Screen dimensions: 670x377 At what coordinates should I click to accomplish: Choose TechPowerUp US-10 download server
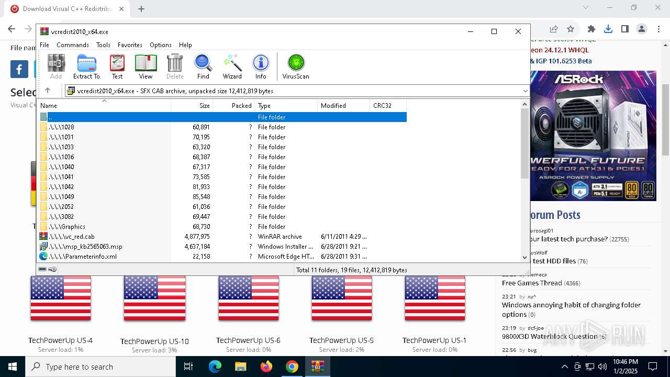click(x=154, y=298)
